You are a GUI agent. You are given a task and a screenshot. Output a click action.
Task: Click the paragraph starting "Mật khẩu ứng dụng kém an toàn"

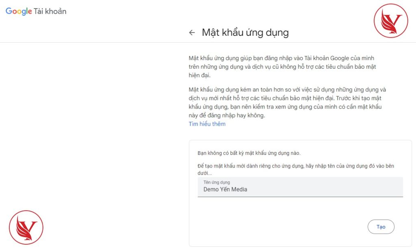(287, 102)
